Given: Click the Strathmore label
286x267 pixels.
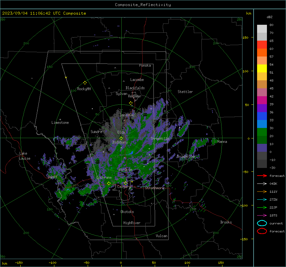Looking at the screenshot, I should 155,188.
